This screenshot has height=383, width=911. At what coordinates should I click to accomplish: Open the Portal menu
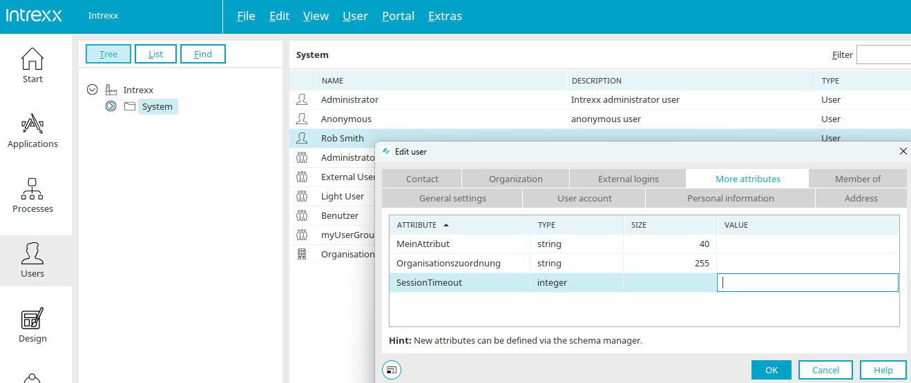pyautogui.click(x=398, y=16)
